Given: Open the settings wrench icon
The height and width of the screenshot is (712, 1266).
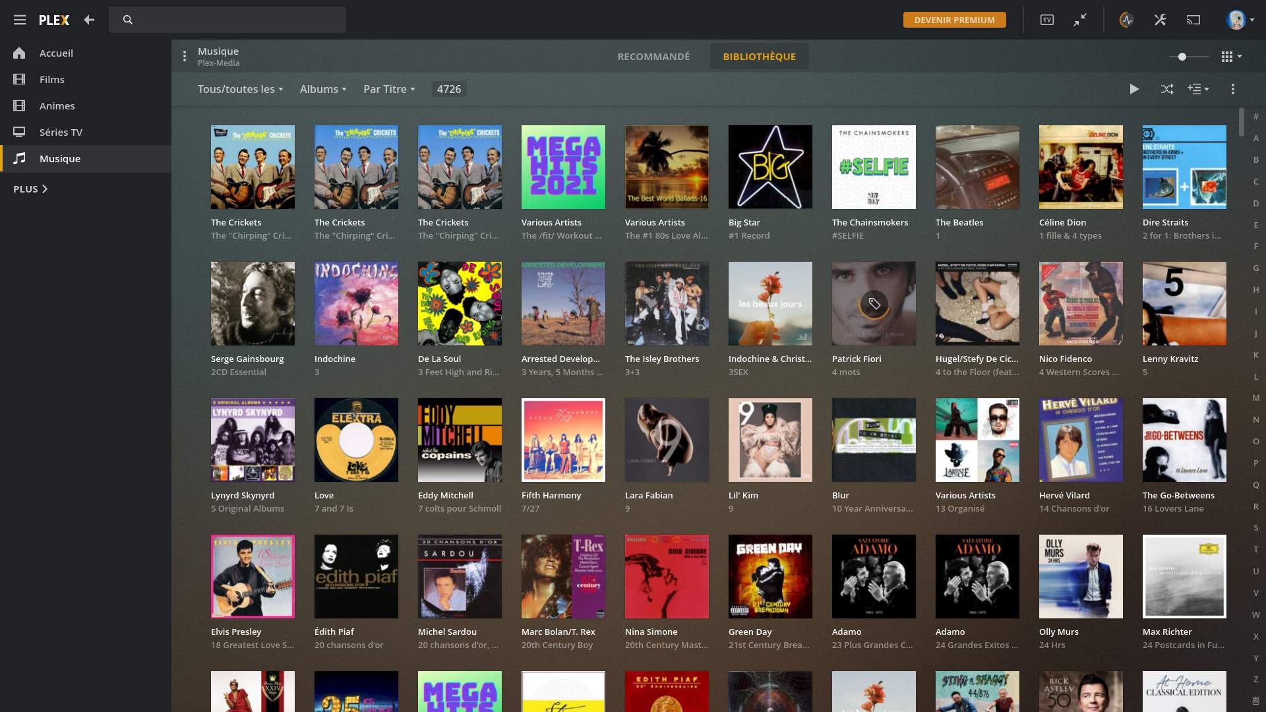Looking at the screenshot, I should pyautogui.click(x=1160, y=20).
